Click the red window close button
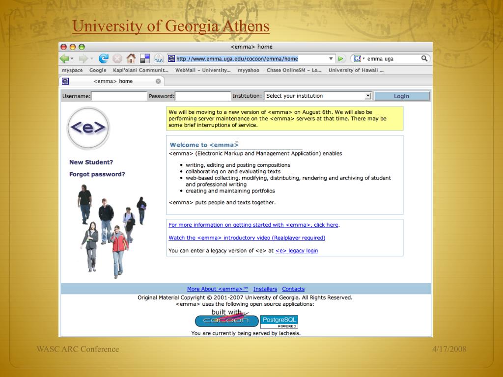Viewport: 503px width, 377px height. pyautogui.click(x=63, y=47)
